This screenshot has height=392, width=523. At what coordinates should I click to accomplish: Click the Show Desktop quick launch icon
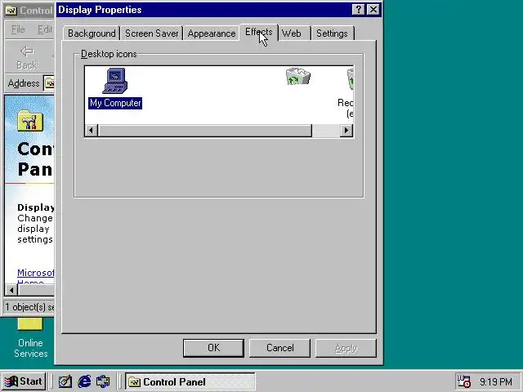[x=65, y=381]
